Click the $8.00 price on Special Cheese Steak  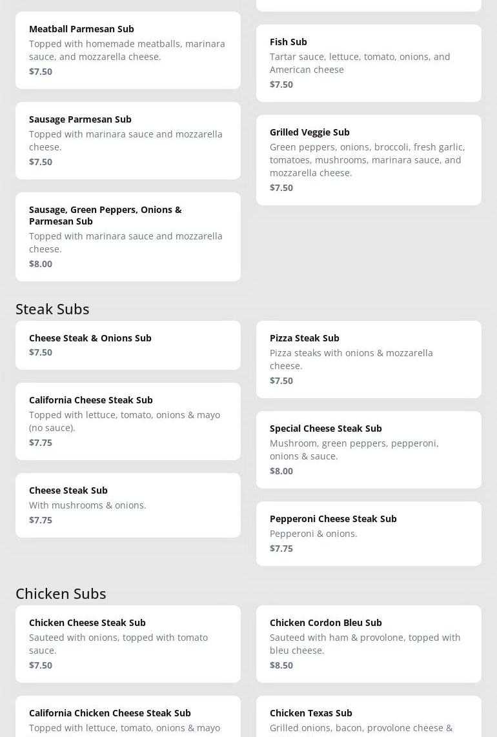click(281, 471)
